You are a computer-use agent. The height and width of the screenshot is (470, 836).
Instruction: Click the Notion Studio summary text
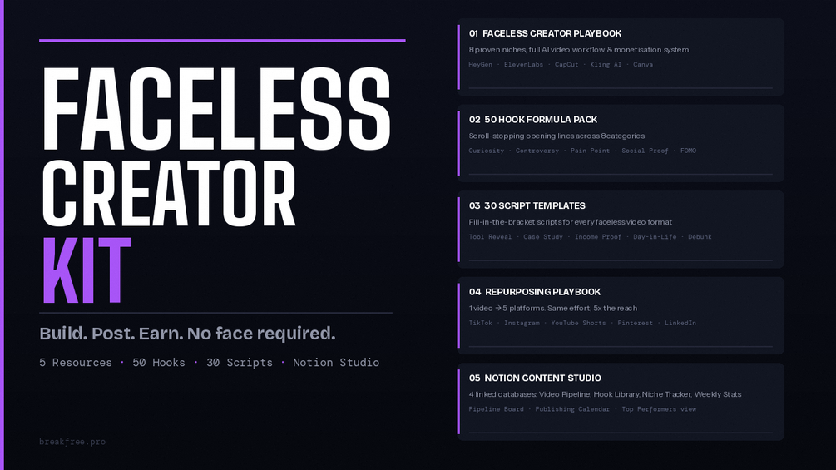coord(336,363)
